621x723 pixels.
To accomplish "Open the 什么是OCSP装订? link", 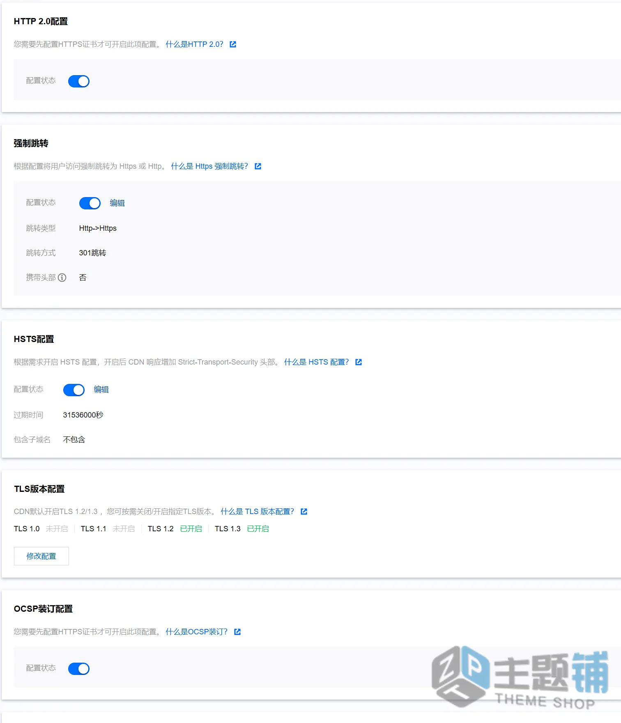I will tap(196, 632).
